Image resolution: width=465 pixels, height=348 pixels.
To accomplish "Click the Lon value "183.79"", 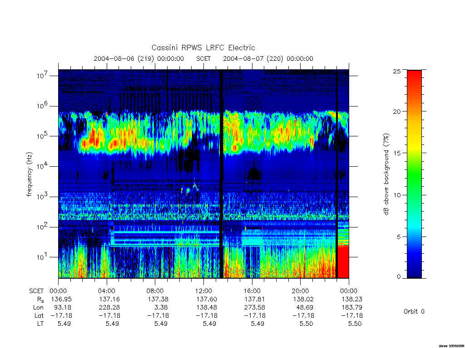I will click(352, 308).
